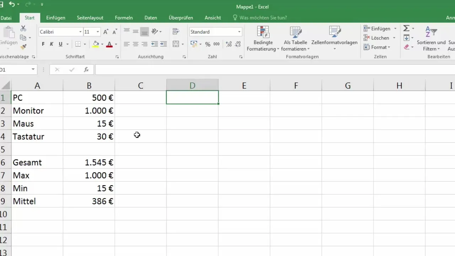The image size is (455, 256).
Task: Open the insert function fx dialog
Action: click(x=86, y=70)
